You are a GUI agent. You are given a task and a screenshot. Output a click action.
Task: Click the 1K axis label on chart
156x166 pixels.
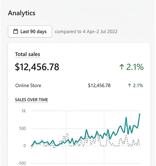click(x=24, y=111)
